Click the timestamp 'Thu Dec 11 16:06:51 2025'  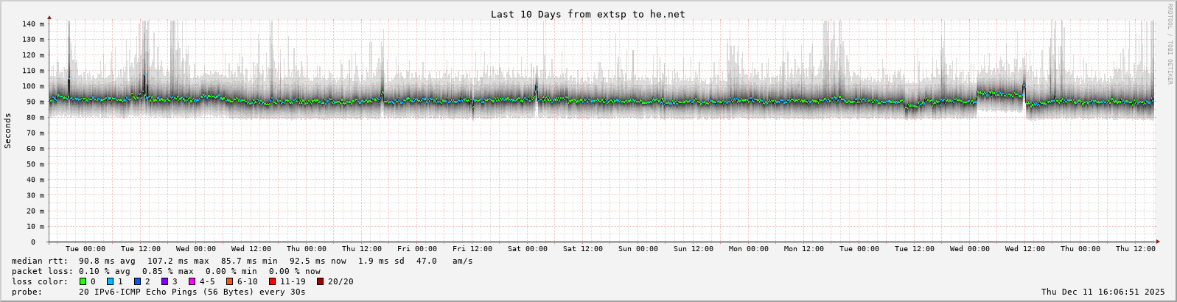(1103, 292)
